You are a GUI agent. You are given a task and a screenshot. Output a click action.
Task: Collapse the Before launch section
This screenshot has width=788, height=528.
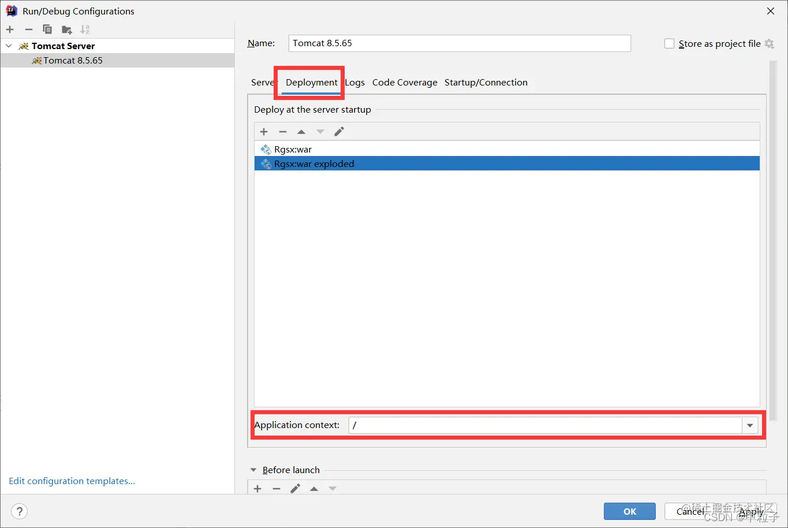tap(253, 470)
